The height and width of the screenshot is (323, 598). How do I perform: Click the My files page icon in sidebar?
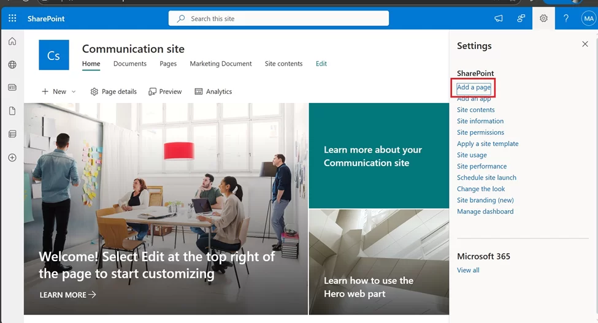pyautogui.click(x=12, y=111)
